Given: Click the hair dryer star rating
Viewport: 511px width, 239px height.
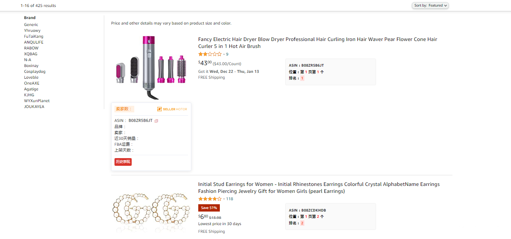Looking at the screenshot, I should (210, 54).
